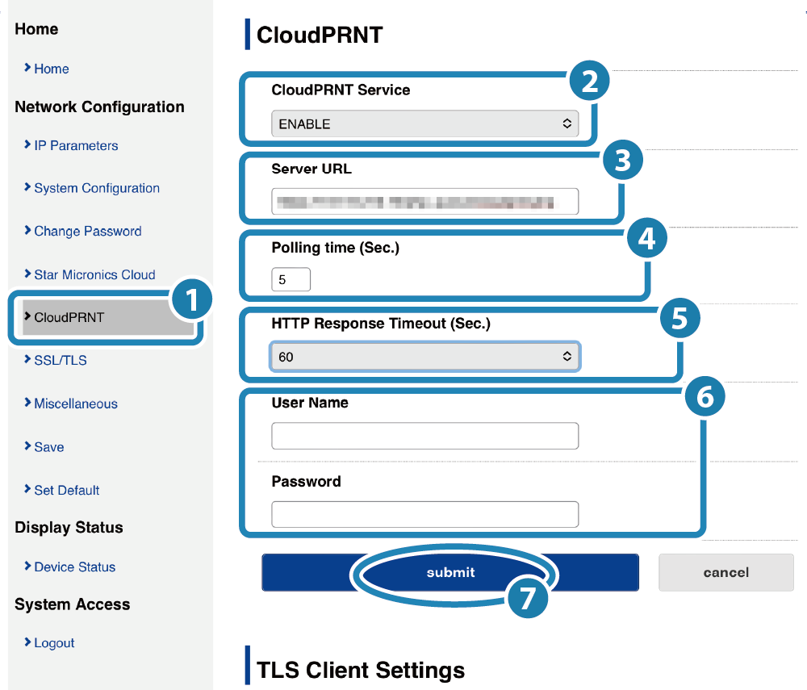Screen dimensions: 807x690
Task: Expand the CloudPRNT Service dropdown
Action: tap(424, 124)
